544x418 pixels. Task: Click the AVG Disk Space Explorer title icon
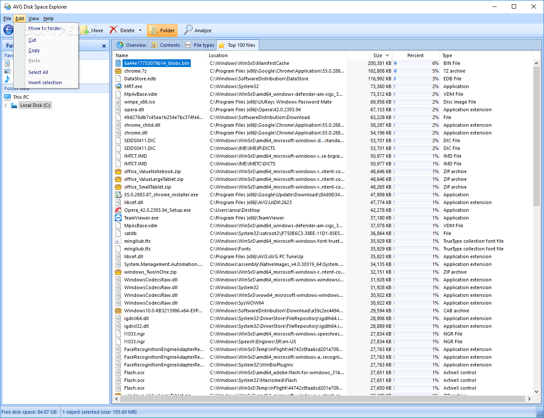coord(7,6)
